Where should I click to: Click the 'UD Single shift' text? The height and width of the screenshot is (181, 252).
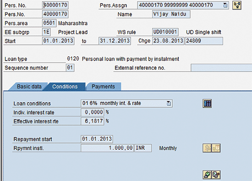point(203,32)
